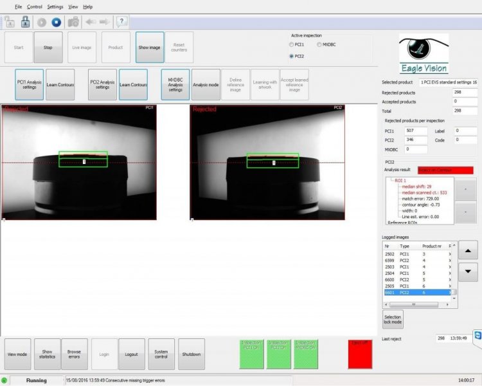The height and width of the screenshot is (386, 482).
Task: Open the Control menu
Action: click(35, 7)
